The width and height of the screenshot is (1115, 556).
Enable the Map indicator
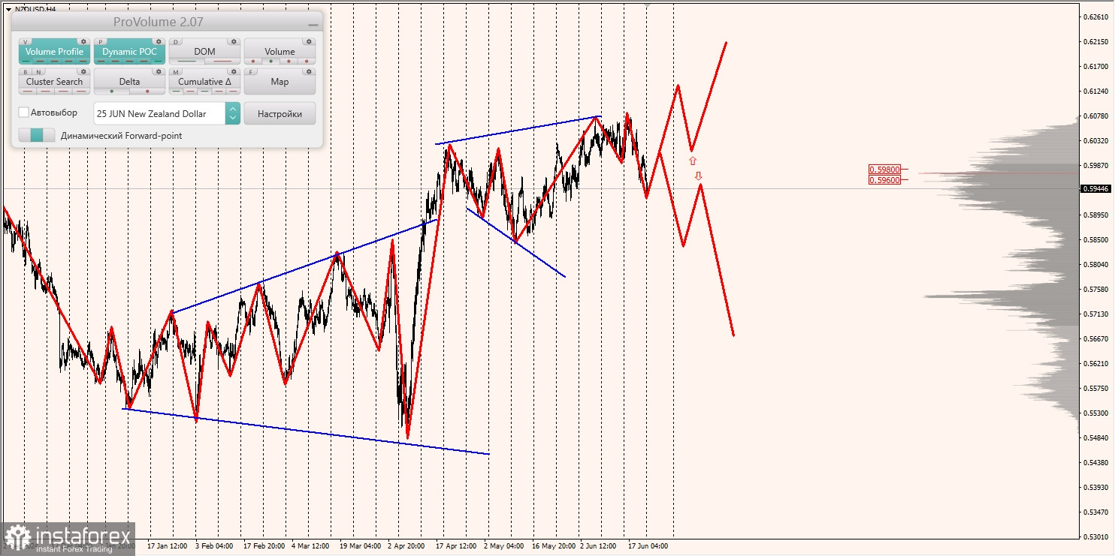280,82
